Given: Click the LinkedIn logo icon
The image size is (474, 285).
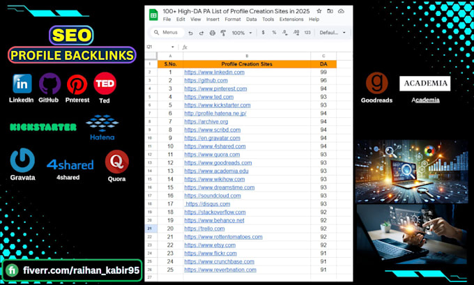Looking at the screenshot, I should pos(22,84).
